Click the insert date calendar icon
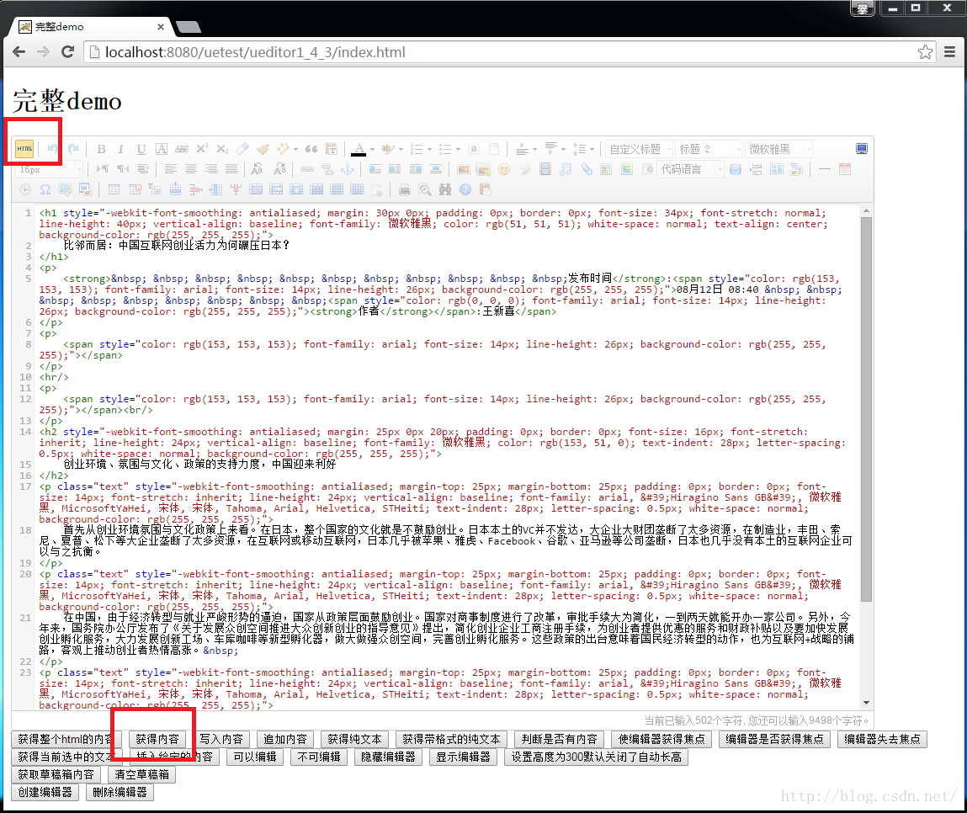The width and height of the screenshot is (967, 813). [x=845, y=169]
